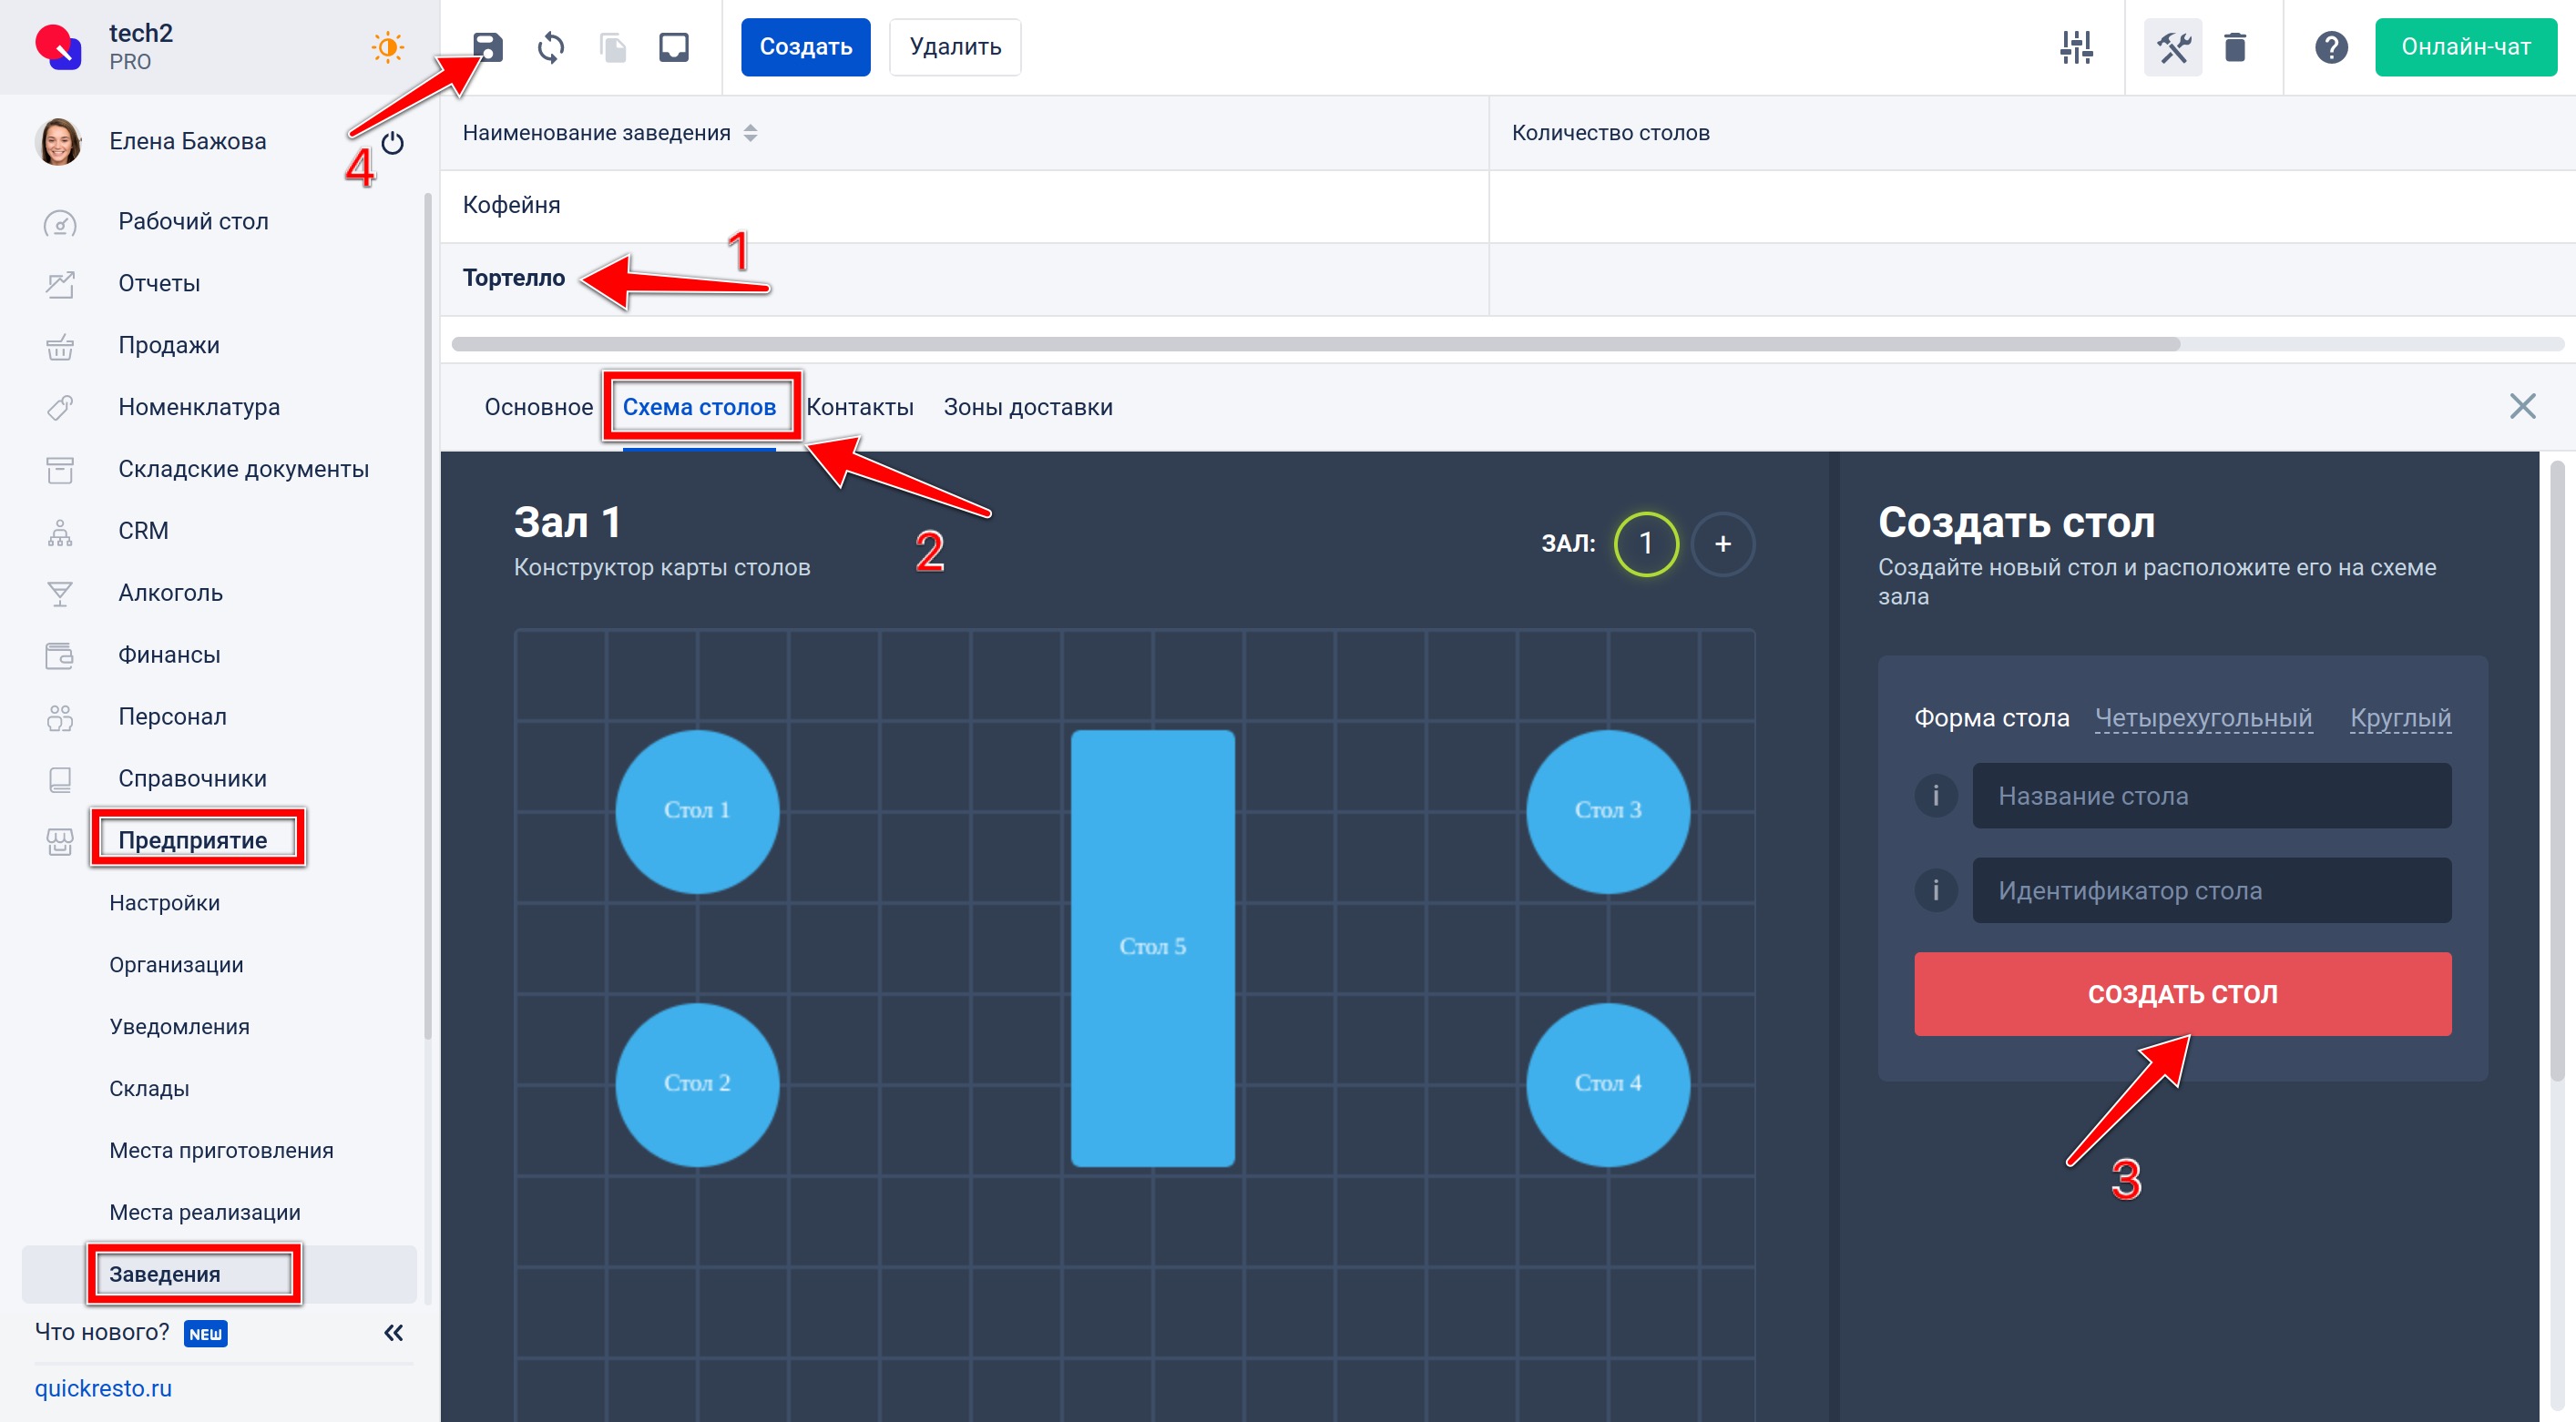Click the refresh arrows icon in toolbar
Screen dimensions: 2576x1422
tap(550, 47)
